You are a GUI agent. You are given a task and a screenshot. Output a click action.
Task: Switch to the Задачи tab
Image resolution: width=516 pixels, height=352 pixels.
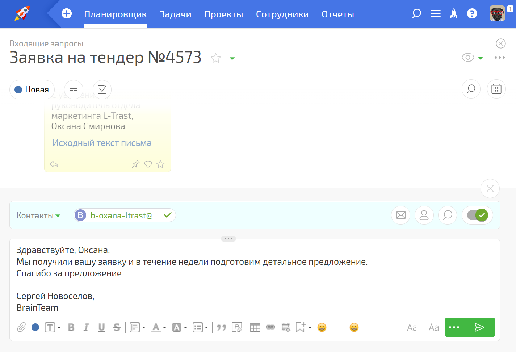175,14
